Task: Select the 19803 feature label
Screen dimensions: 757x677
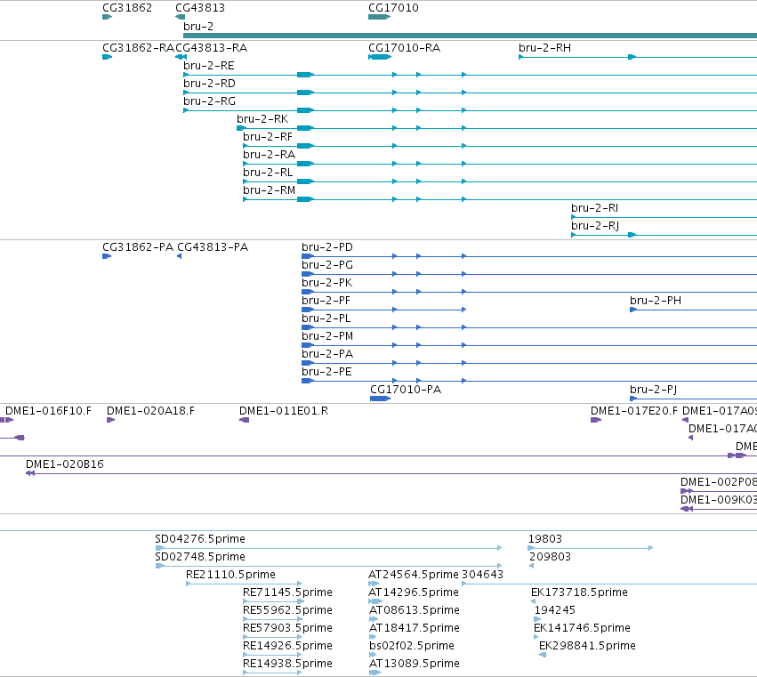Action: click(x=545, y=539)
